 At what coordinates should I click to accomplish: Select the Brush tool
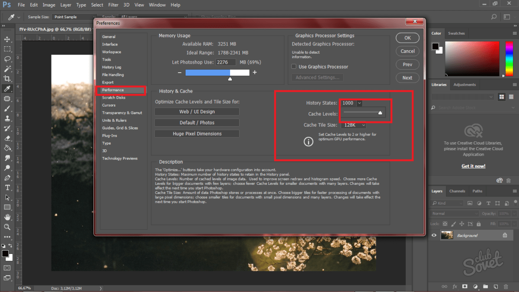[x=7, y=109]
